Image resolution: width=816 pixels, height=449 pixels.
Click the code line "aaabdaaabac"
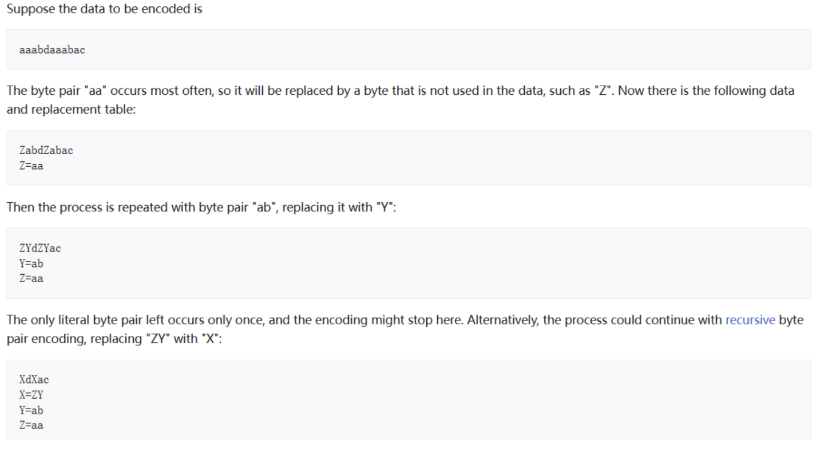tap(52, 50)
